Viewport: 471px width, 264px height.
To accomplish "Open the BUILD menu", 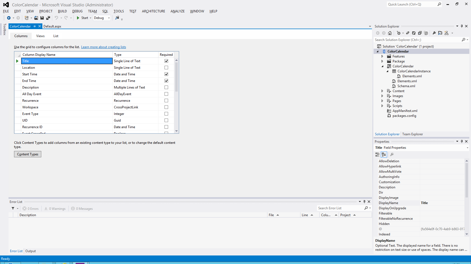I will point(62,11).
